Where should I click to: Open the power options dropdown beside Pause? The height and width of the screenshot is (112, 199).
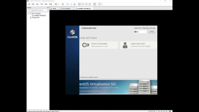(x=58, y=4)
